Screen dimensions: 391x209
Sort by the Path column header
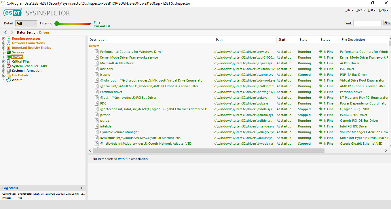pyautogui.click(x=245, y=40)
